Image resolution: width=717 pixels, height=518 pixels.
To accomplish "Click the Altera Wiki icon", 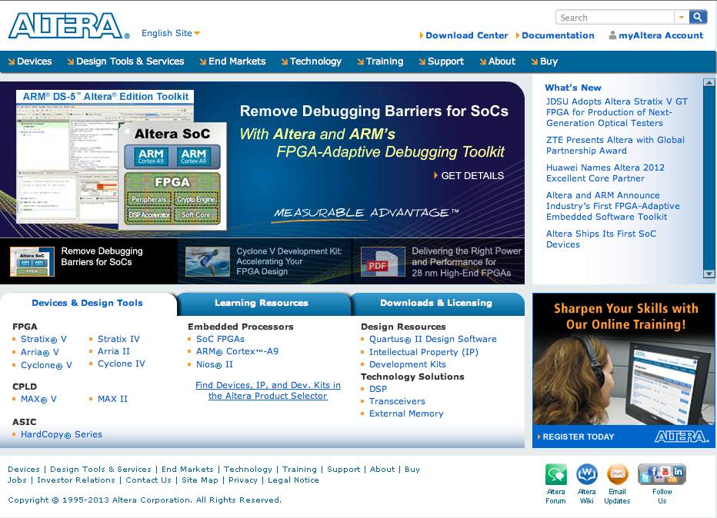I will pyautogui.click(x=587, y=474).
